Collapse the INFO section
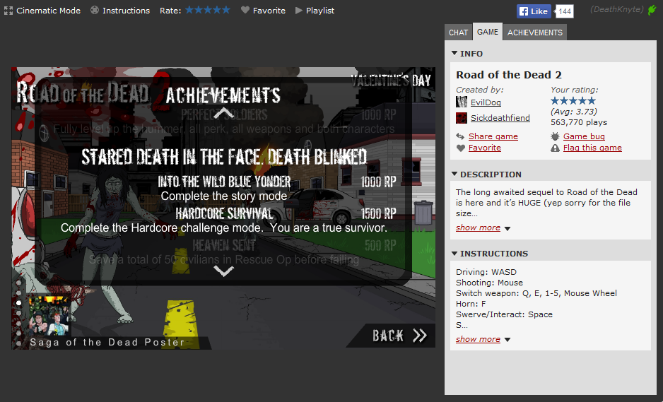Screen dimensions: 663x402 [x=454, y=53]
